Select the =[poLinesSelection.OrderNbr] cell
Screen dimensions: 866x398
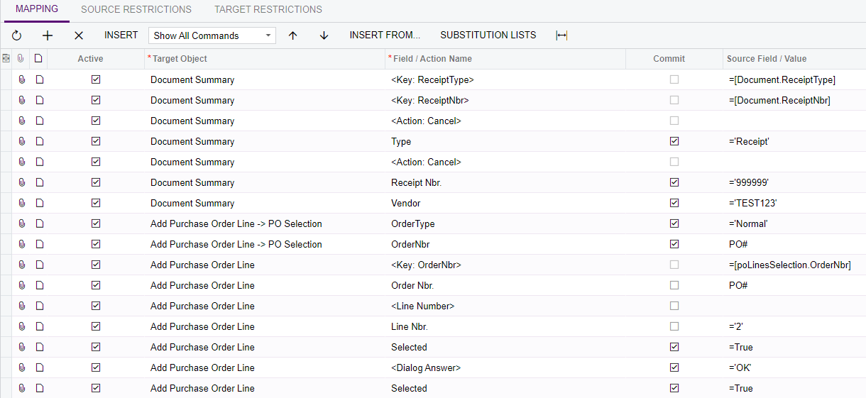pos(794,265)
